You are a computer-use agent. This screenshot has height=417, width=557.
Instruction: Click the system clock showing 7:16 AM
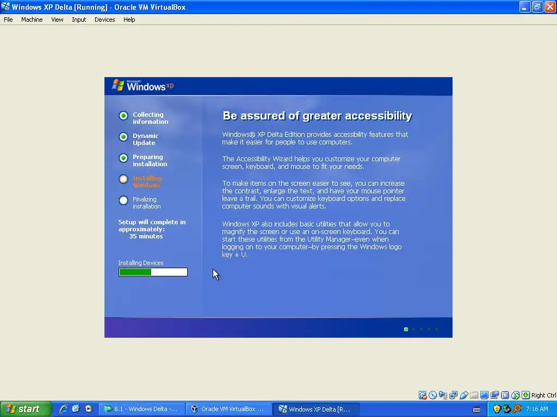(537, 409)
